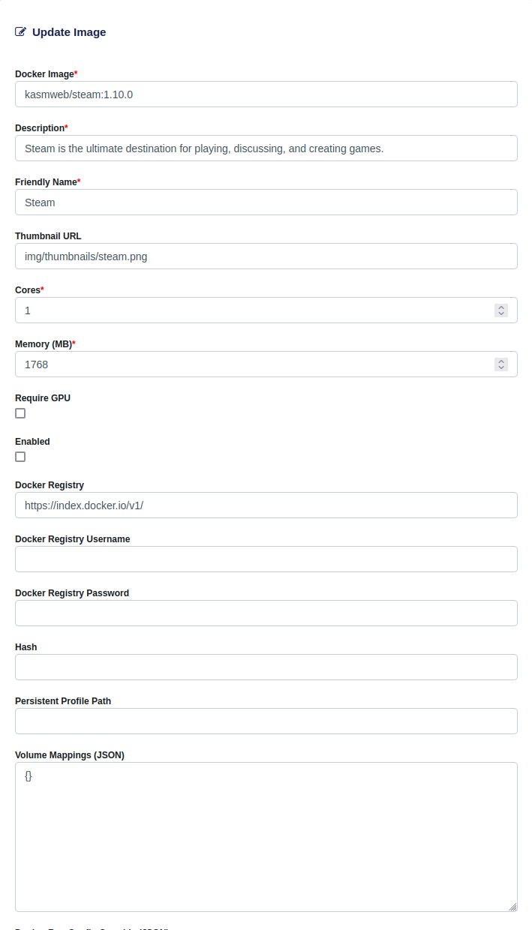
Task: Click the Persistent Profile Path field
Action: 266,721
